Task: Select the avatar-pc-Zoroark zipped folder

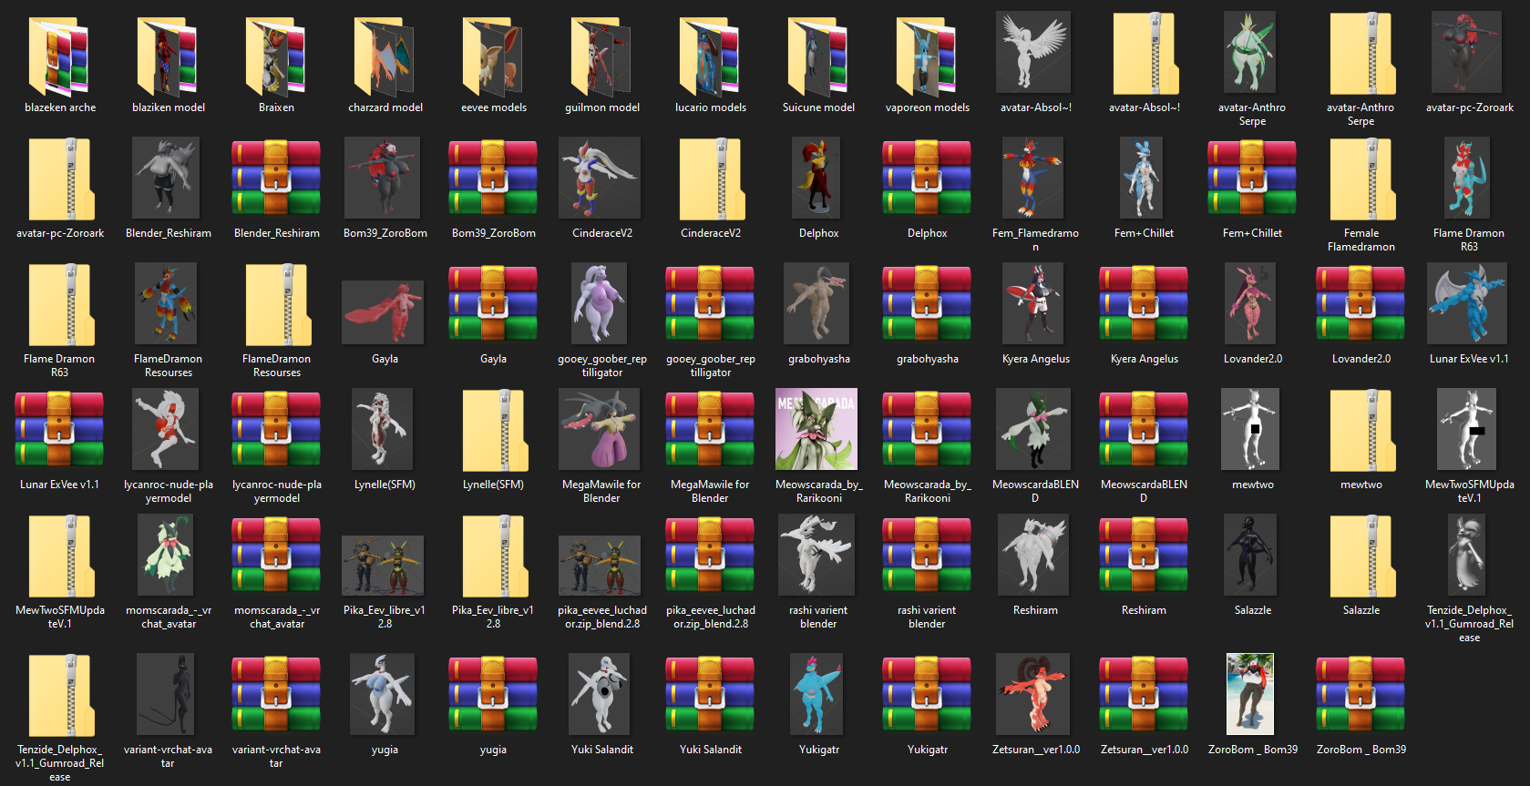Action: pyautogui.click(x=60, y=180)
